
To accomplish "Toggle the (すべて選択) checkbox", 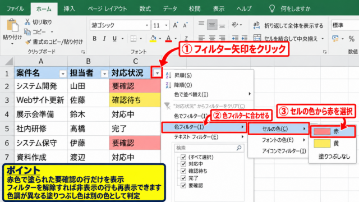I will coord(183,157).
